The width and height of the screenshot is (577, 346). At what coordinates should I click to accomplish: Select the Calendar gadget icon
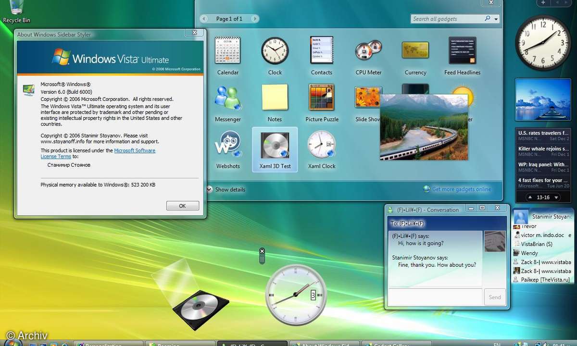pos(228,50)
